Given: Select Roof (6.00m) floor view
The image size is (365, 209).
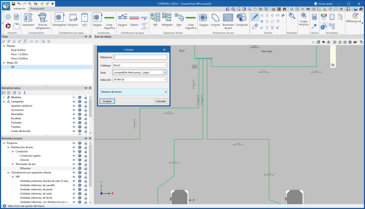Looking at the screenshot, I should (19, 50).
